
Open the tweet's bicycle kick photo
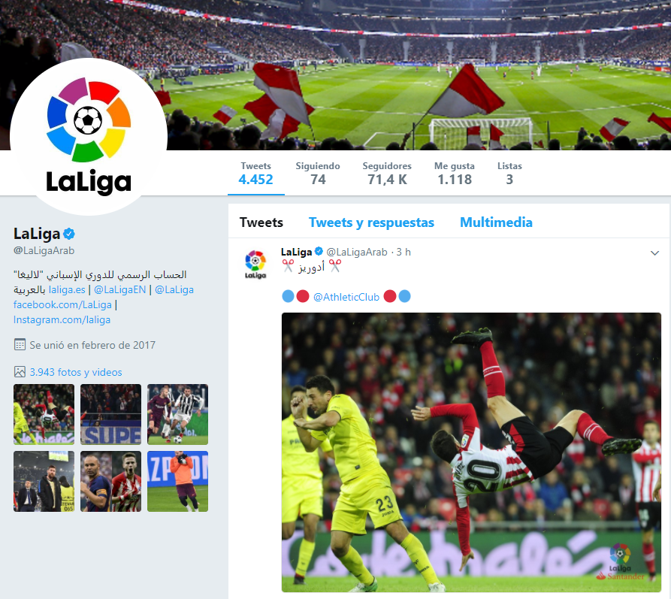(x=471, y=452)
